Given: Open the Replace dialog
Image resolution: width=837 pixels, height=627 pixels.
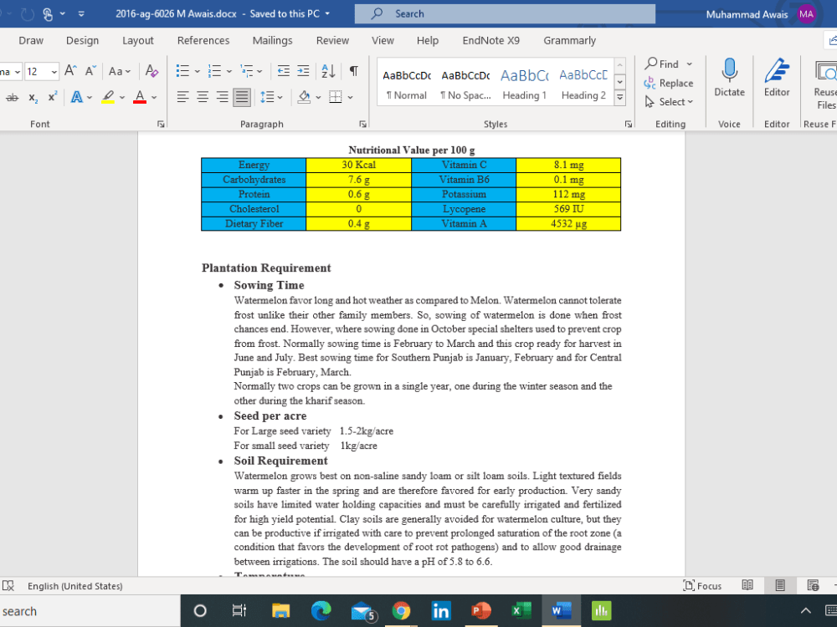Looking at the screenshot, I should pos(668,83).
